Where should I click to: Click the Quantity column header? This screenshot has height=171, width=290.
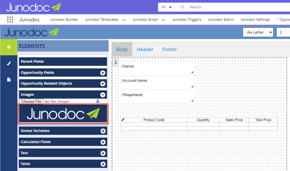point(203,120)
